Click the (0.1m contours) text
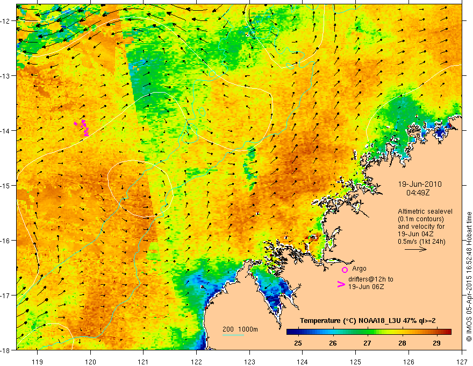Screen dimensions: 473x366 click(x=421, y=219)
